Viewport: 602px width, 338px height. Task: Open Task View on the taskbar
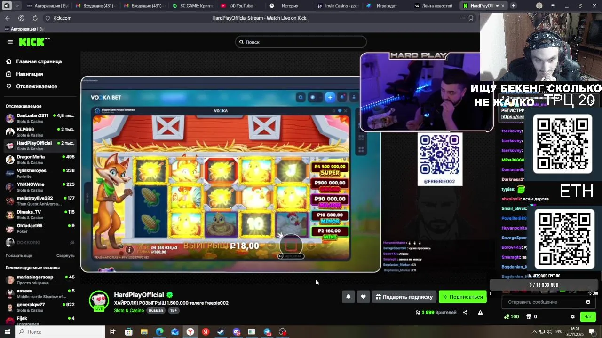[113, 332]
